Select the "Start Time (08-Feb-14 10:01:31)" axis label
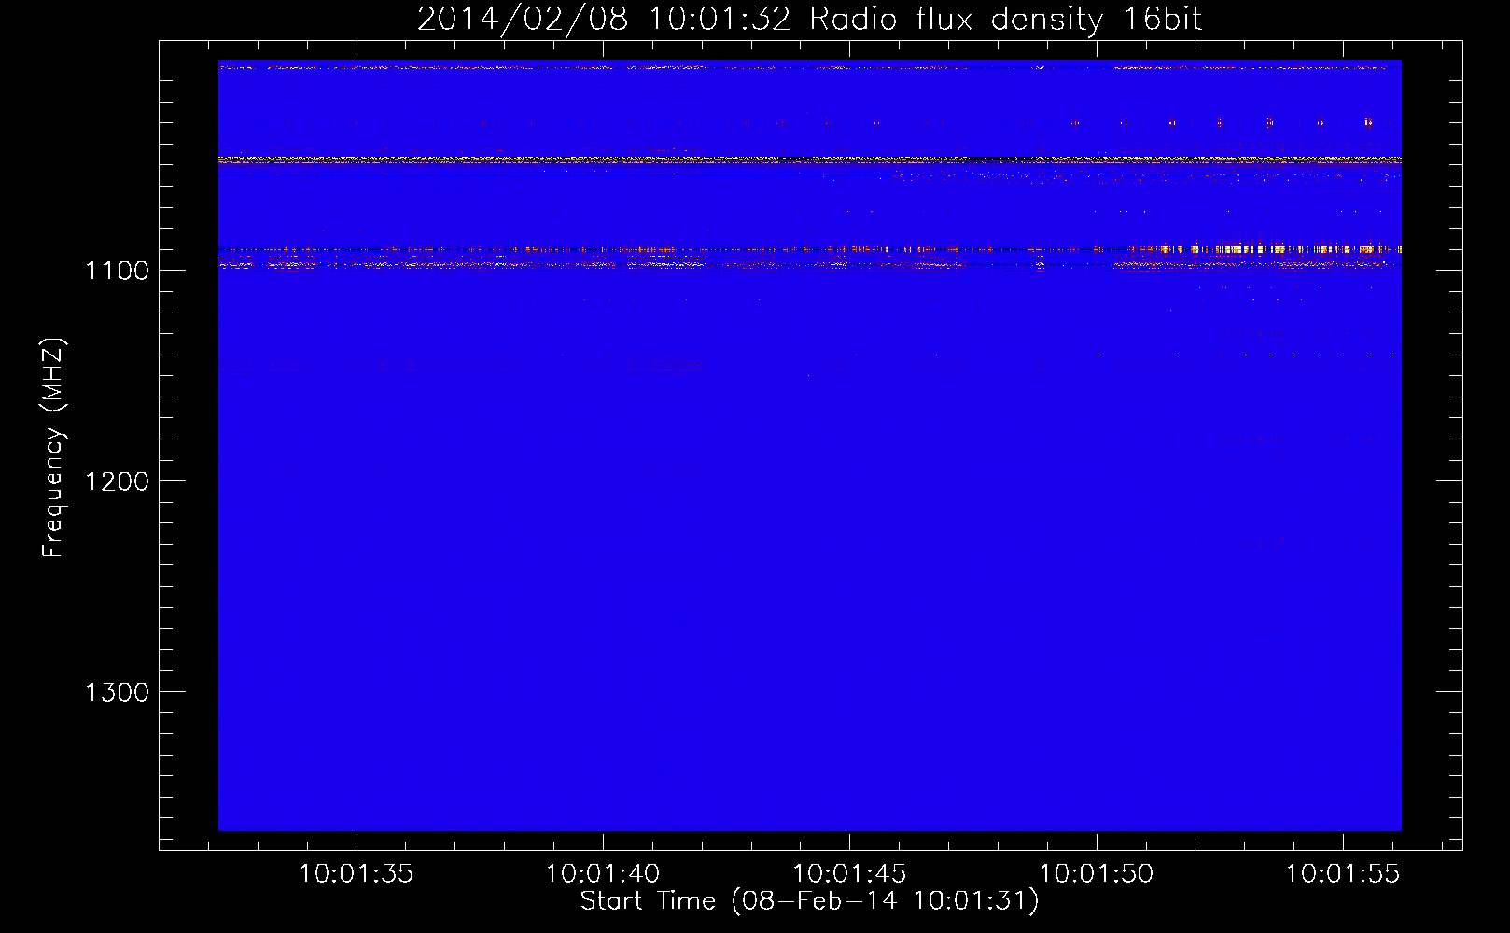 pyautogui.click(x=809, y=901)
